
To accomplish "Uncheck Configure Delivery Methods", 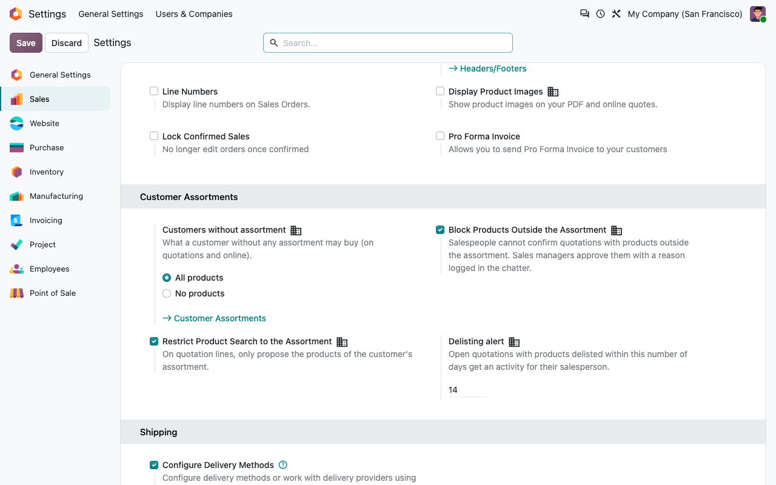I will (154, 464).
